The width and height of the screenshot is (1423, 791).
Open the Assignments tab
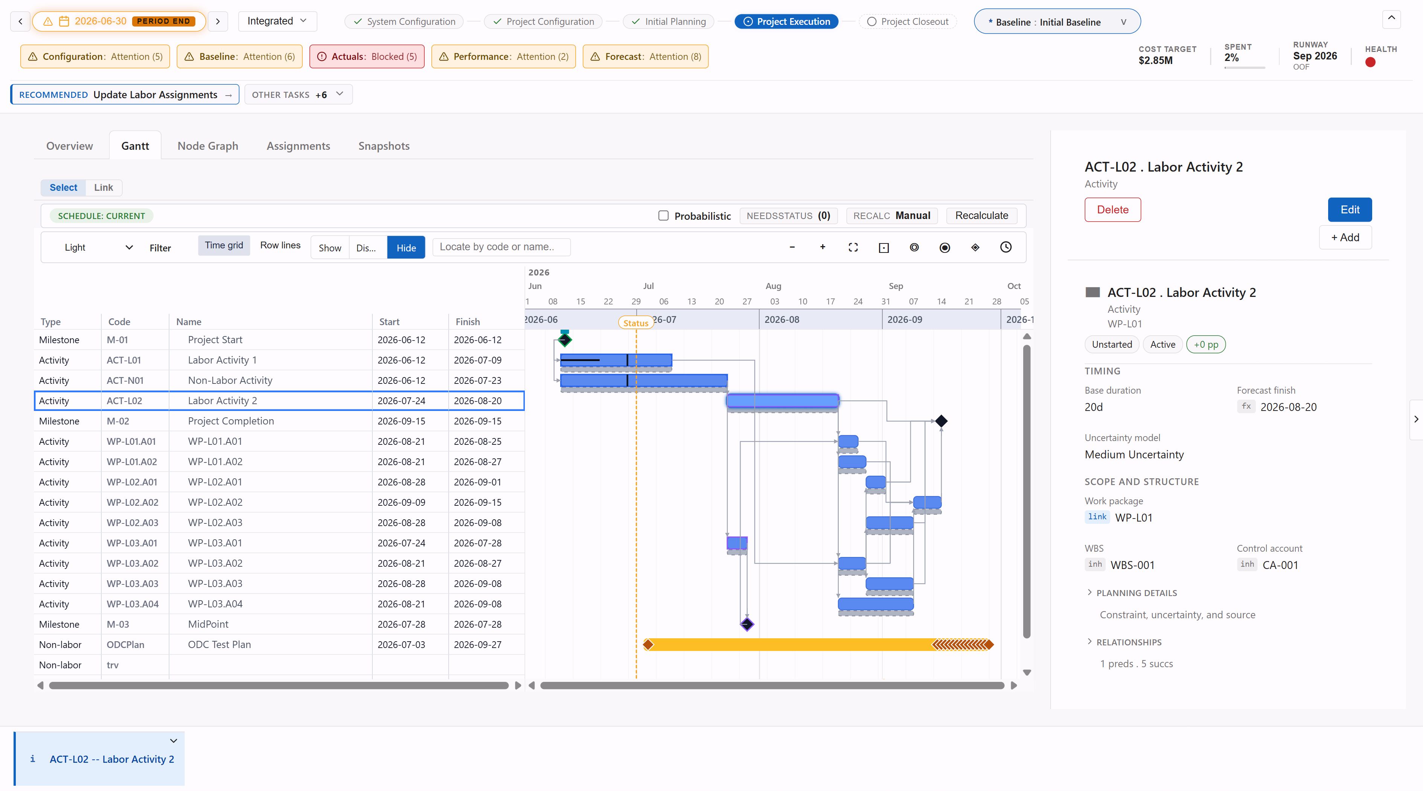click(x=298, y=146)
